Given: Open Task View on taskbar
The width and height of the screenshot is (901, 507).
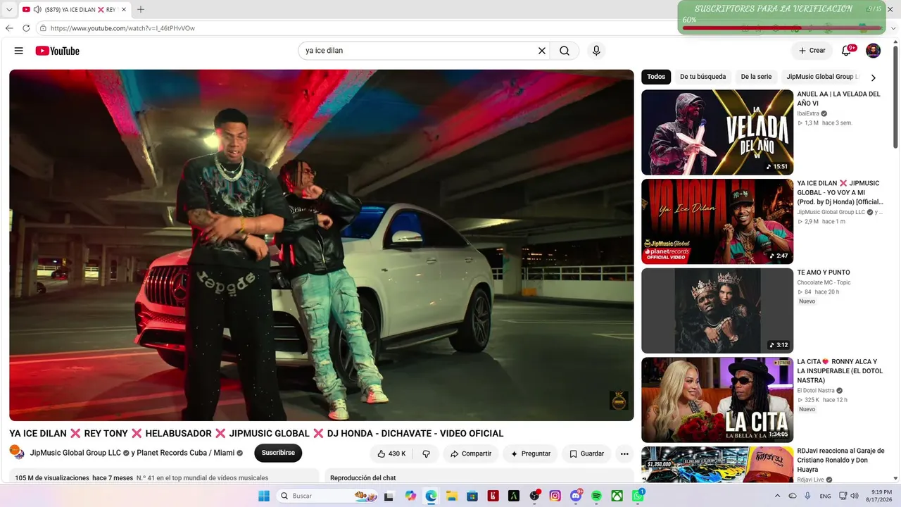Looking at the screenshot, I should click(x=389, y=496).
